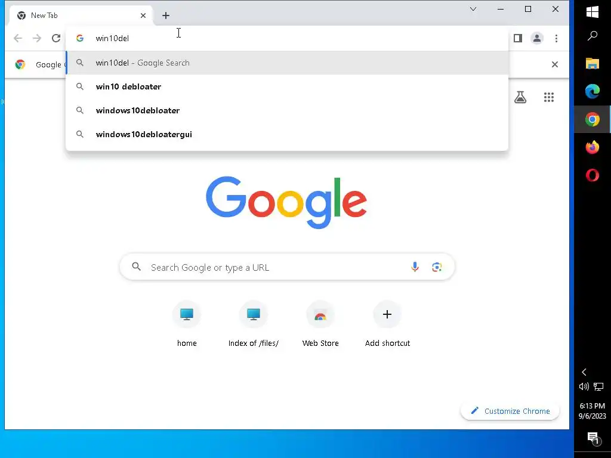
Task: Launch Firefox from the taskbar
Action: click(x=593, y=147)
